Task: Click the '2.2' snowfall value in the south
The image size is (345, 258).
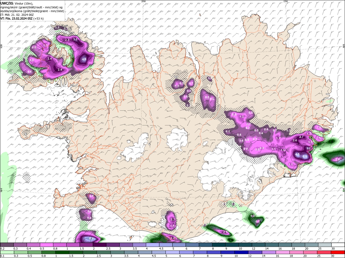Action: (173, 219)
